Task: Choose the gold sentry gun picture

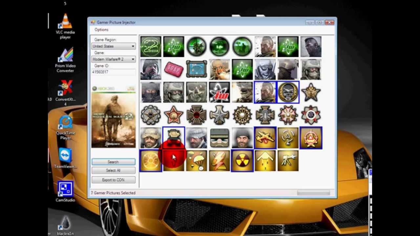Action: 288,161
